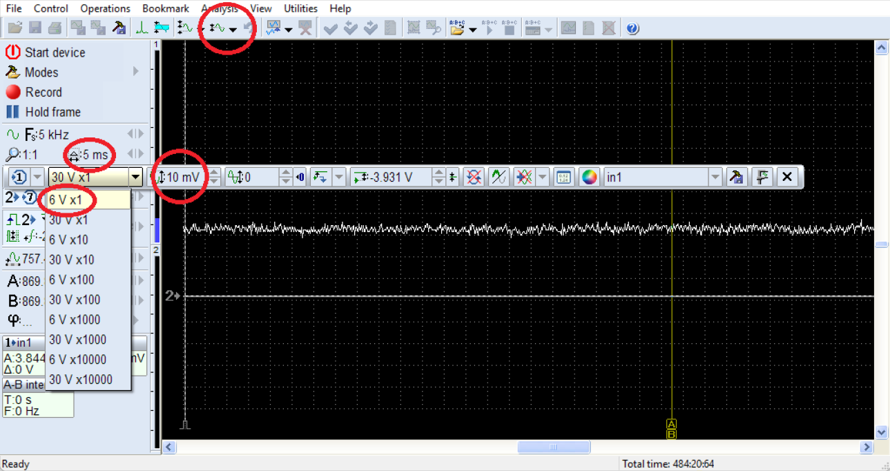Select 30 V x1 from range list

tap(88, 220)
